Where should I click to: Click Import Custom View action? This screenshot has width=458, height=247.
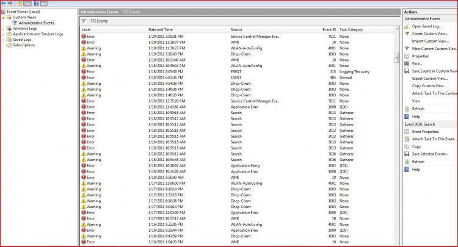pyautogui.click(x=431, y=41)
